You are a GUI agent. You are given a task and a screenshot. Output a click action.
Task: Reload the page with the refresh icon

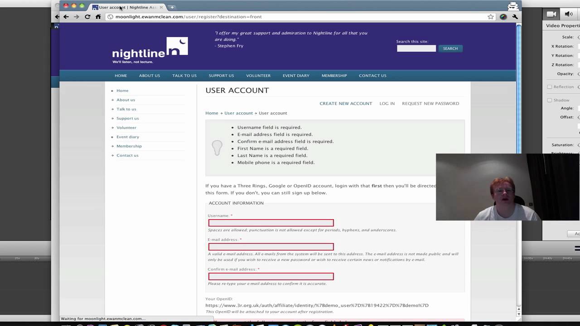click(x=87, y=17)
